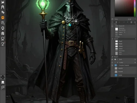Image resolution: width=137 pixels, height=103 pixels.
Task: Click the grid icon in options row
Action: click(x=131, y=22)
